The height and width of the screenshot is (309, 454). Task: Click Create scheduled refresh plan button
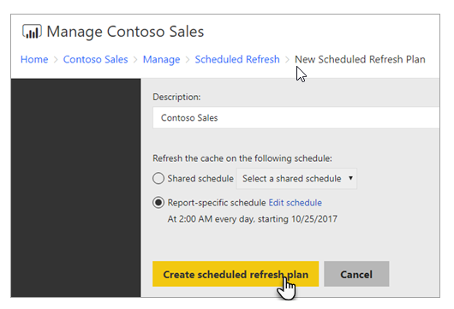(236, 274)
